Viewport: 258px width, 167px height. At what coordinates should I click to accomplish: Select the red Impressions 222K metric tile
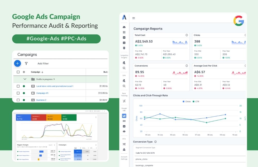point(39,117)
